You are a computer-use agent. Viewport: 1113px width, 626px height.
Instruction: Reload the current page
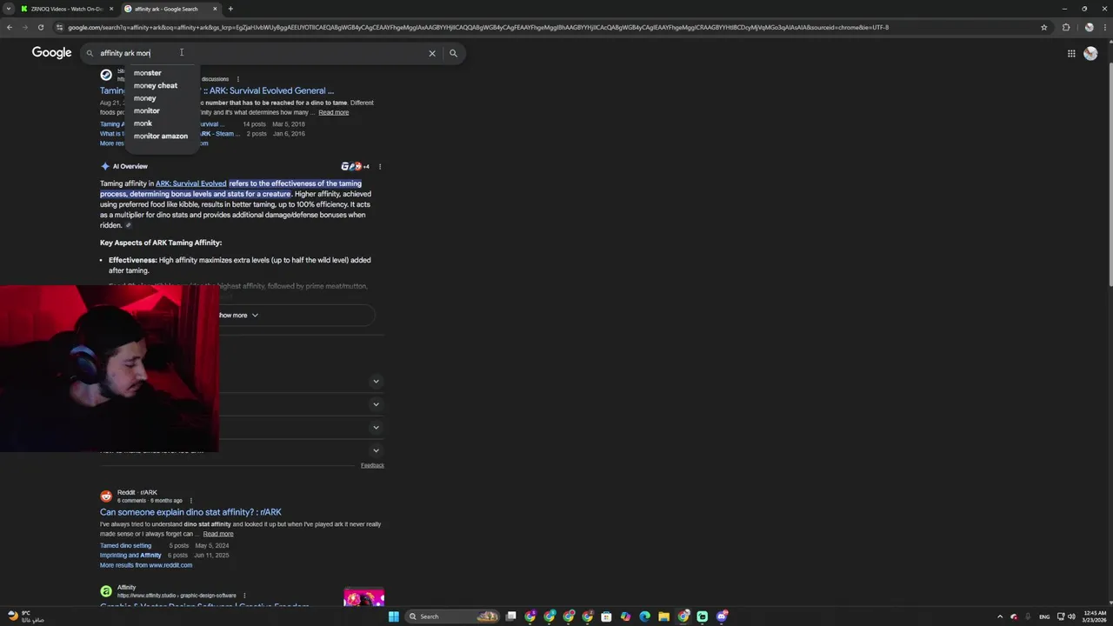[40, 27]
